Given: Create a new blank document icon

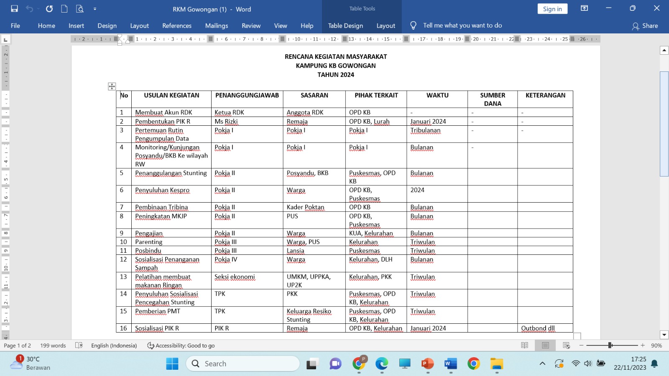Looking at the screenshot, I should pyautogui.click(x=64, y=9).
